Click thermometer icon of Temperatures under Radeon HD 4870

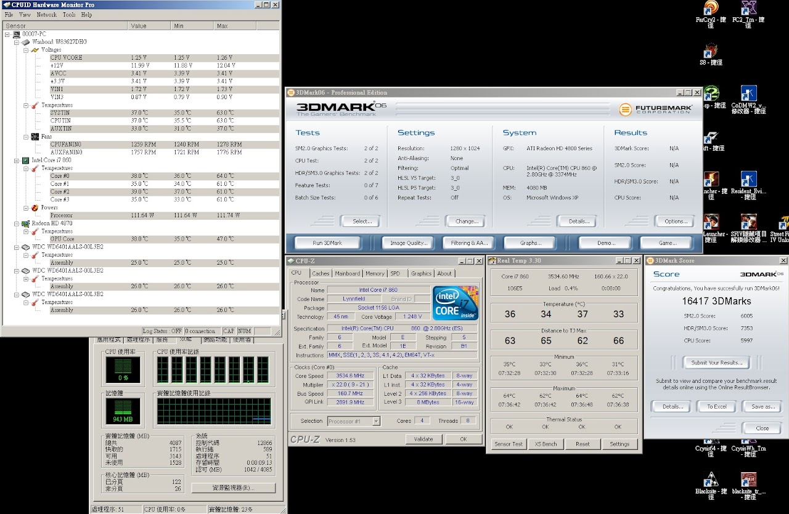(35, 231)
